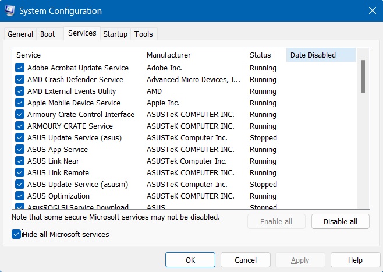
Task: Select the Services tab
Action: (x=82, y=33)
